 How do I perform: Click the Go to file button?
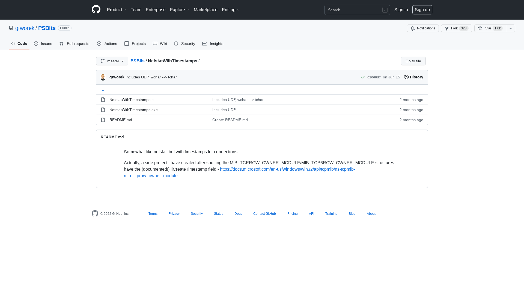413,61
